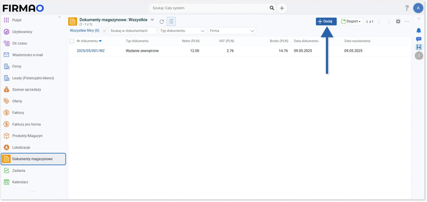Click the refresh list icon

(x=162, y=22)
